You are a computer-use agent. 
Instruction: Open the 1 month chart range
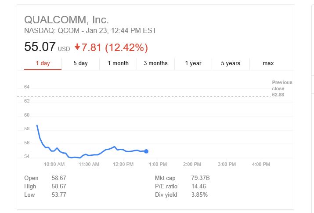tap(118, 63)
